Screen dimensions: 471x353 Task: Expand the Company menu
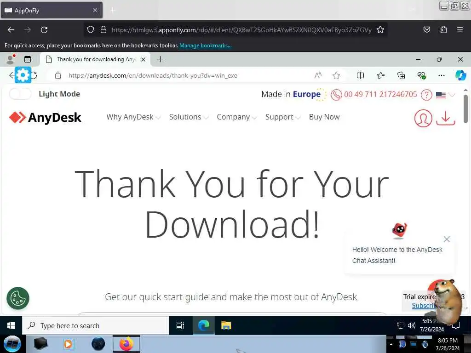coord(237,117)
